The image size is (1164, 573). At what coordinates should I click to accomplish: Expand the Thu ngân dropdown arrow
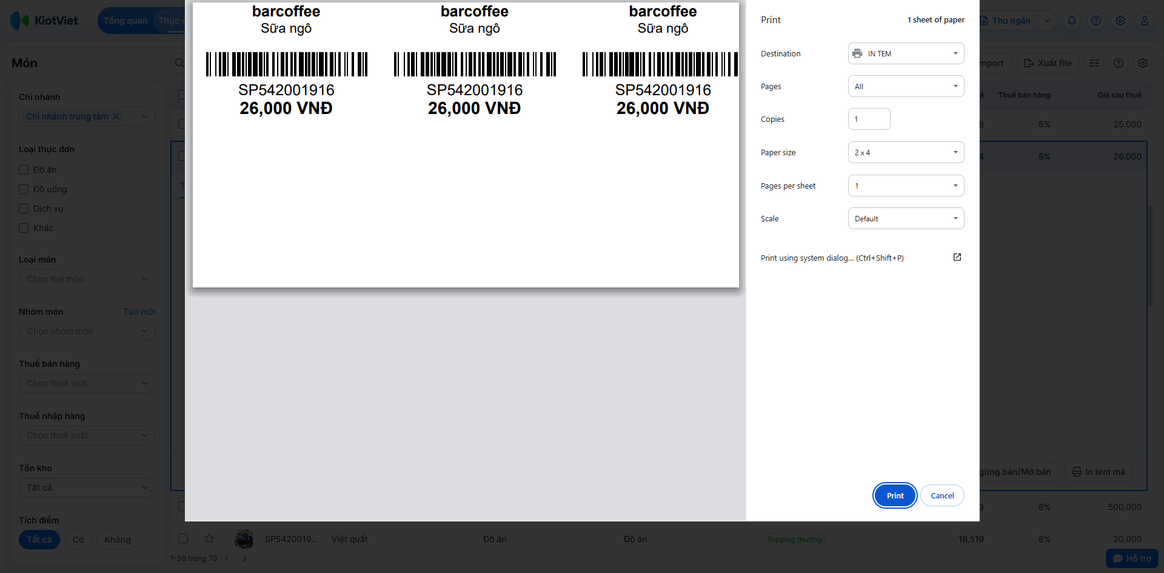tap(1048, 21)
